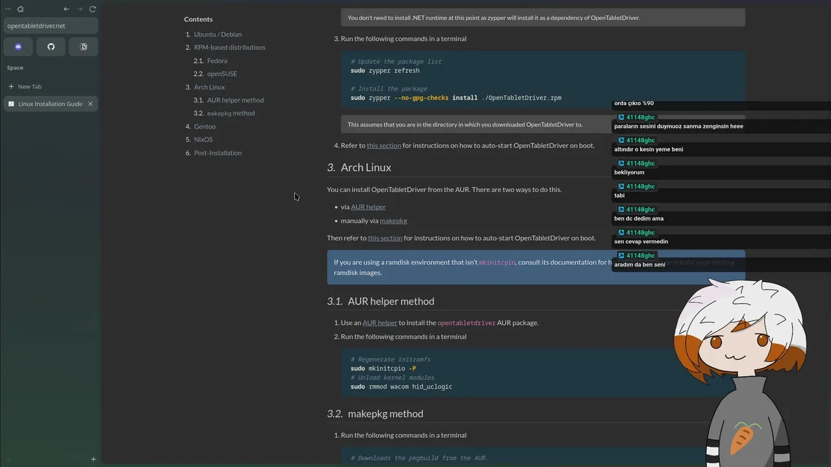Go back to the previous page
The image size is (831, 467).
(66, 9)
